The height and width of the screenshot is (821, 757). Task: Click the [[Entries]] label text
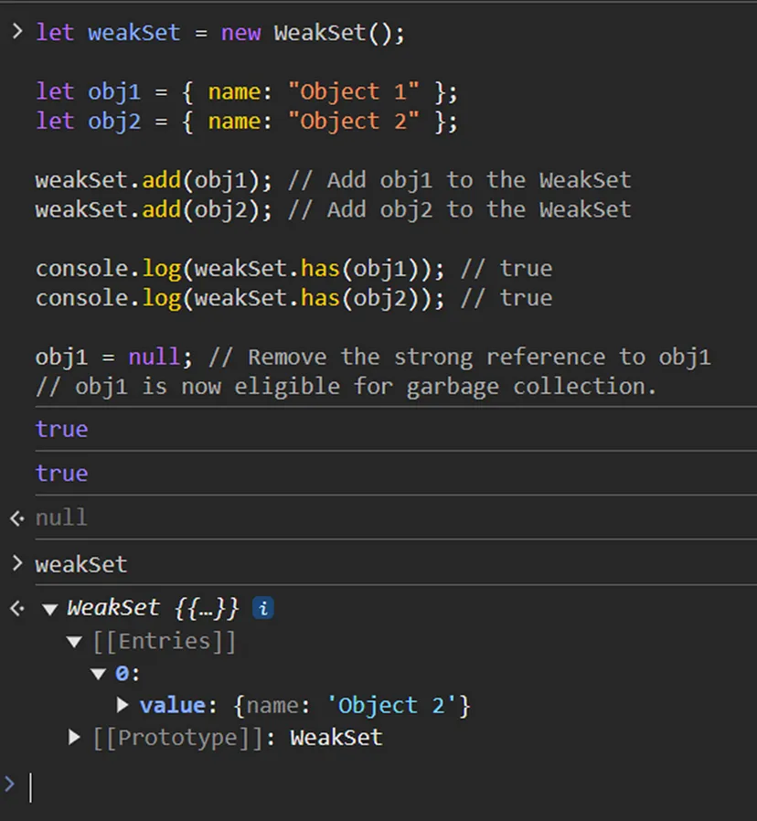pos(165,642)
